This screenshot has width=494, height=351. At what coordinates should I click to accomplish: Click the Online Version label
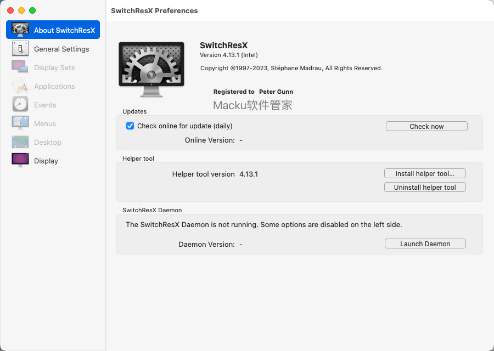coord(210,140)
